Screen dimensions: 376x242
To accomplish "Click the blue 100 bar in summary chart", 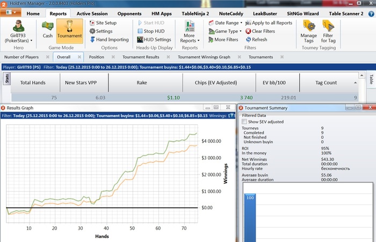I will click(250, 218).
